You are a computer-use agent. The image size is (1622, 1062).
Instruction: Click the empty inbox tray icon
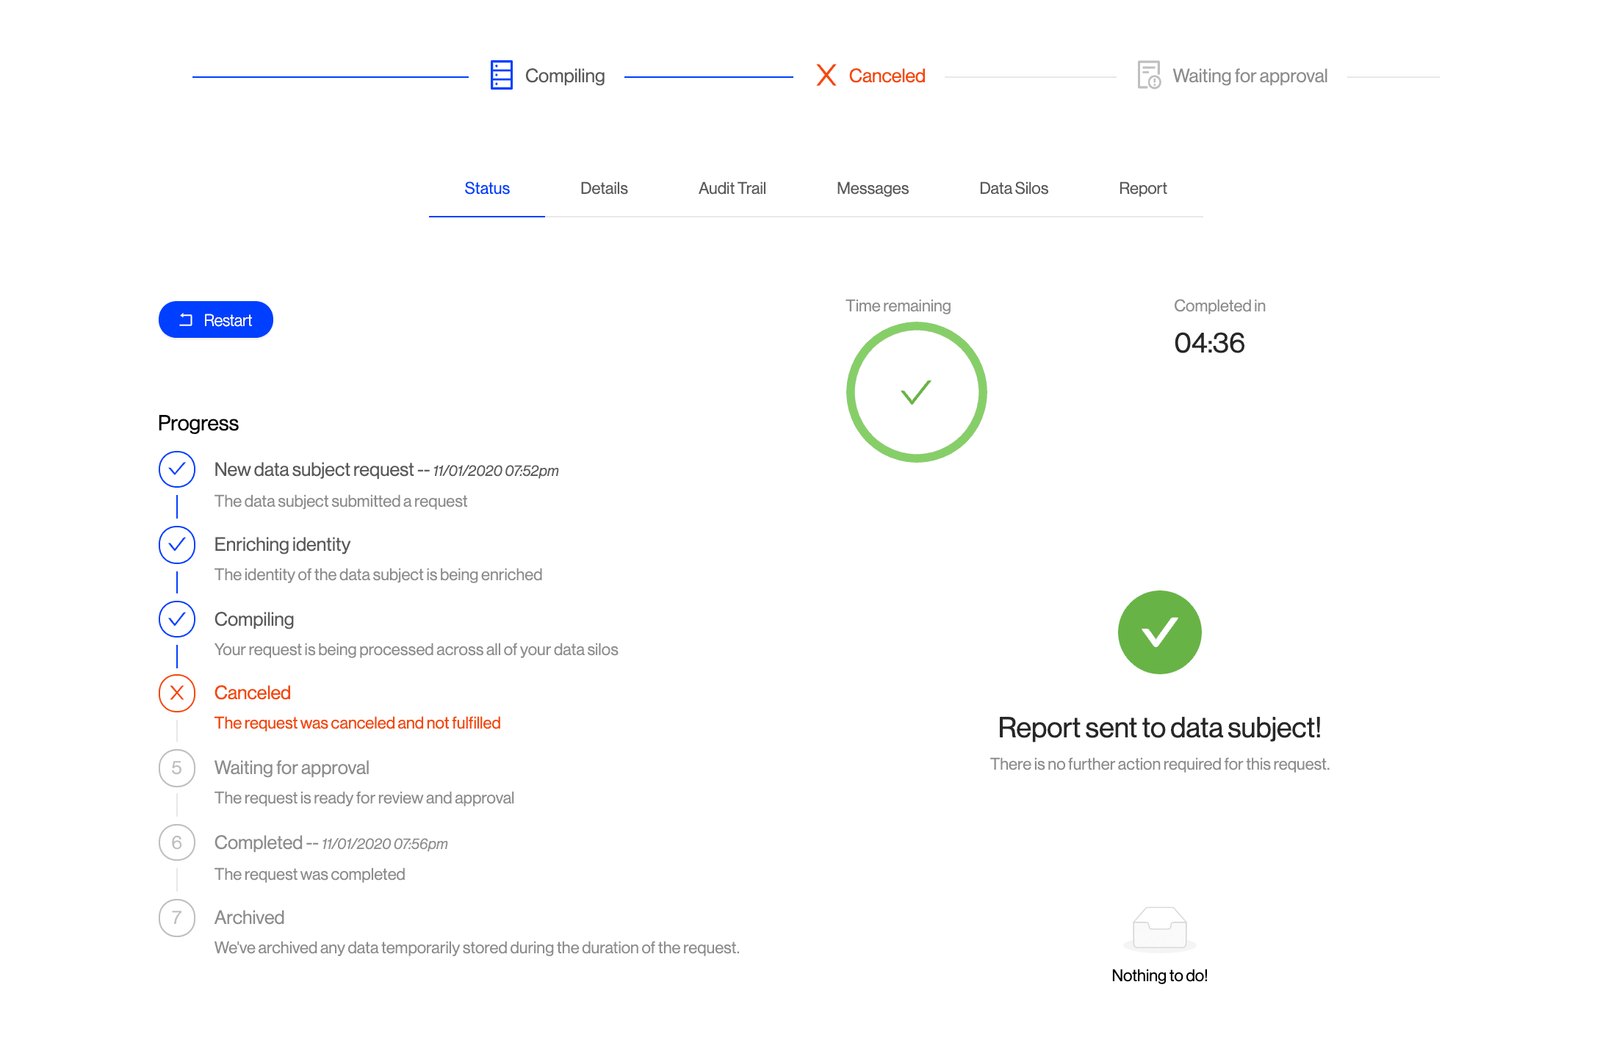click(x=1159, y=929)
